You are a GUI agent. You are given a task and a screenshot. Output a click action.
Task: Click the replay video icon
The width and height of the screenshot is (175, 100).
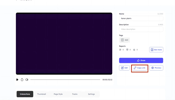[22, 80]
